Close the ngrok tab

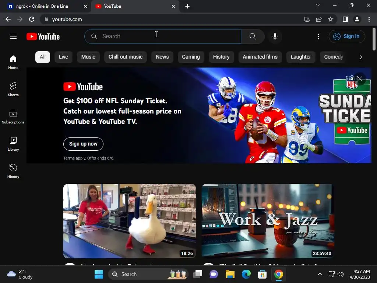(x=85, y=6)
